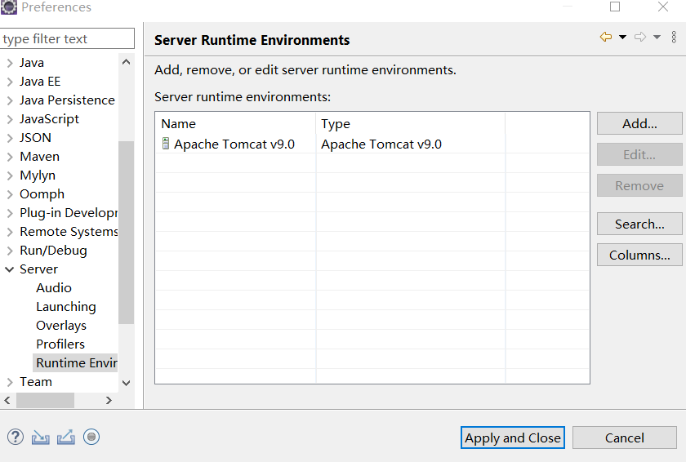Click the Search... button

pyautogui.click(x=639, y=224)
